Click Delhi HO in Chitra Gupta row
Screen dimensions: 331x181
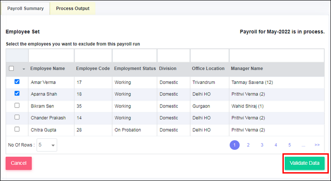click(210, 130)
